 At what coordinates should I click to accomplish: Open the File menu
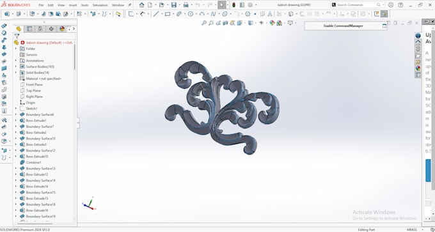pyautogui.click(x=41, y=5)
